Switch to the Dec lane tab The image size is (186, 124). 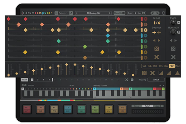pyautogui.click(x=166, y=66)
